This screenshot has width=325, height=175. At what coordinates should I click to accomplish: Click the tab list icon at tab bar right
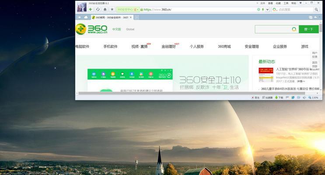(x=311, y=17)
